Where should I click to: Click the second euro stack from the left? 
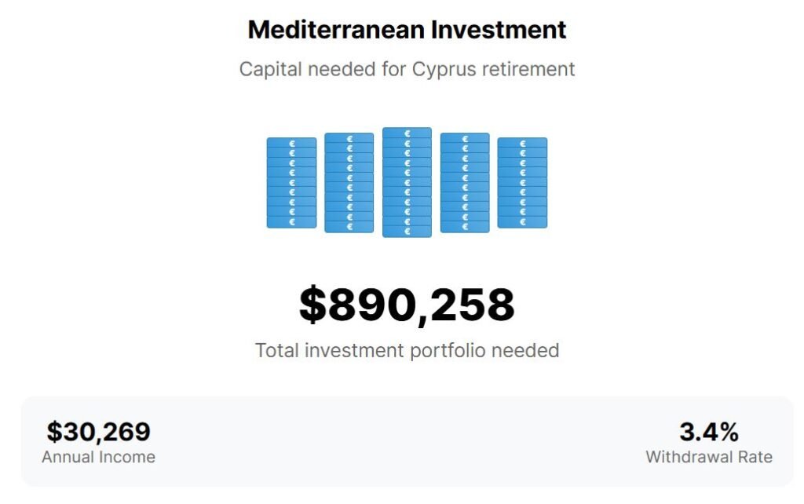click(x=349, y=183)
